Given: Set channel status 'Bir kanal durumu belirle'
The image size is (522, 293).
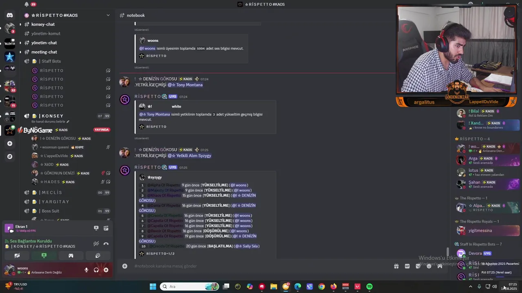Looking at the screenshot, I should coord(51,122).
